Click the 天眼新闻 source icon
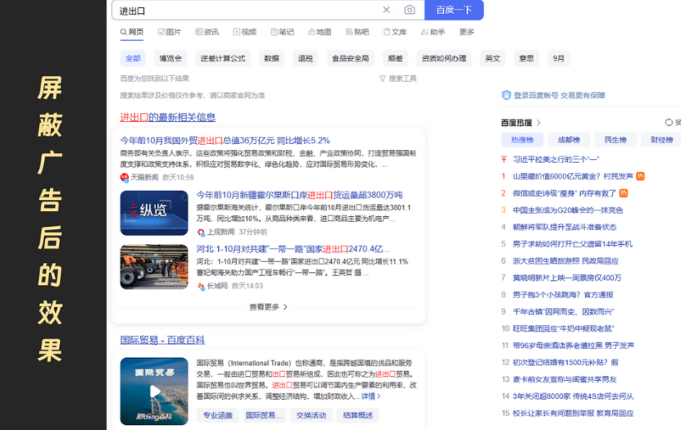The image size is (681, 430). coord(125,177)
